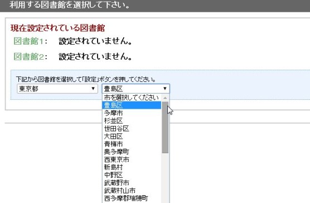Pick 西多摩郡瑞穂町 option
Image resolution: width=310 pixels, height=203 pixels.
[x=132, y=198]
